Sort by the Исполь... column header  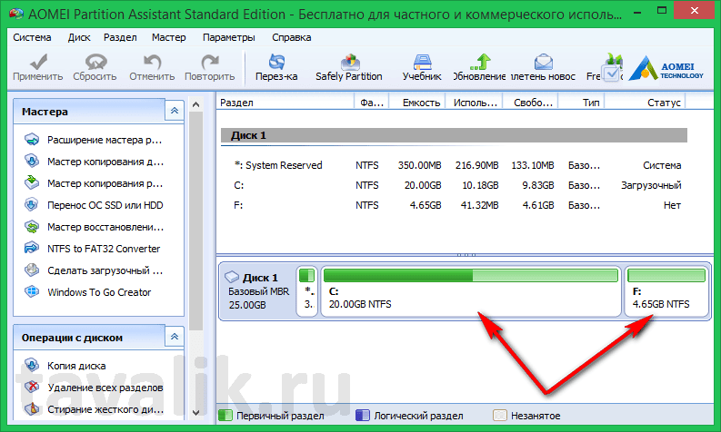pos(474,103)
